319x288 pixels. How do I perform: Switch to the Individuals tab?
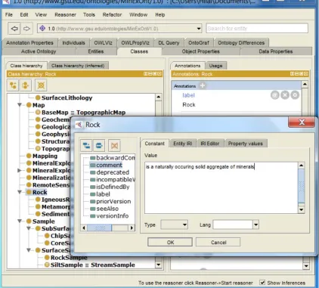(73, 42)
